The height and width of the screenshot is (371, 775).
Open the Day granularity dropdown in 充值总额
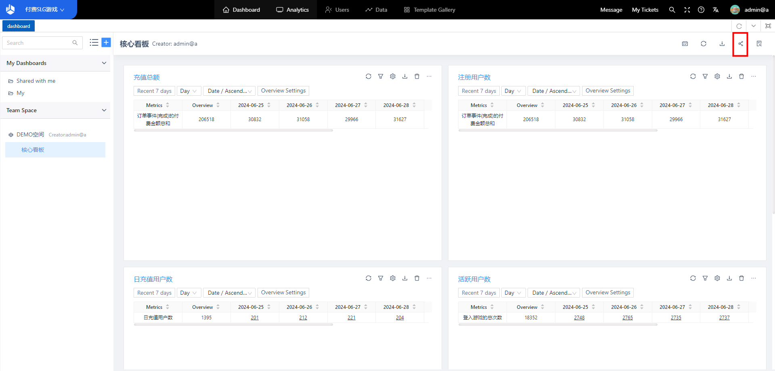(189, 91)
